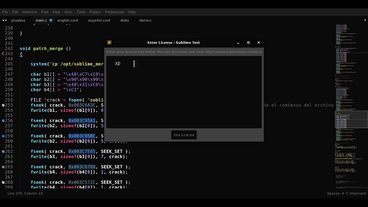Click the 'XD' text in license field

click(118, 64)
